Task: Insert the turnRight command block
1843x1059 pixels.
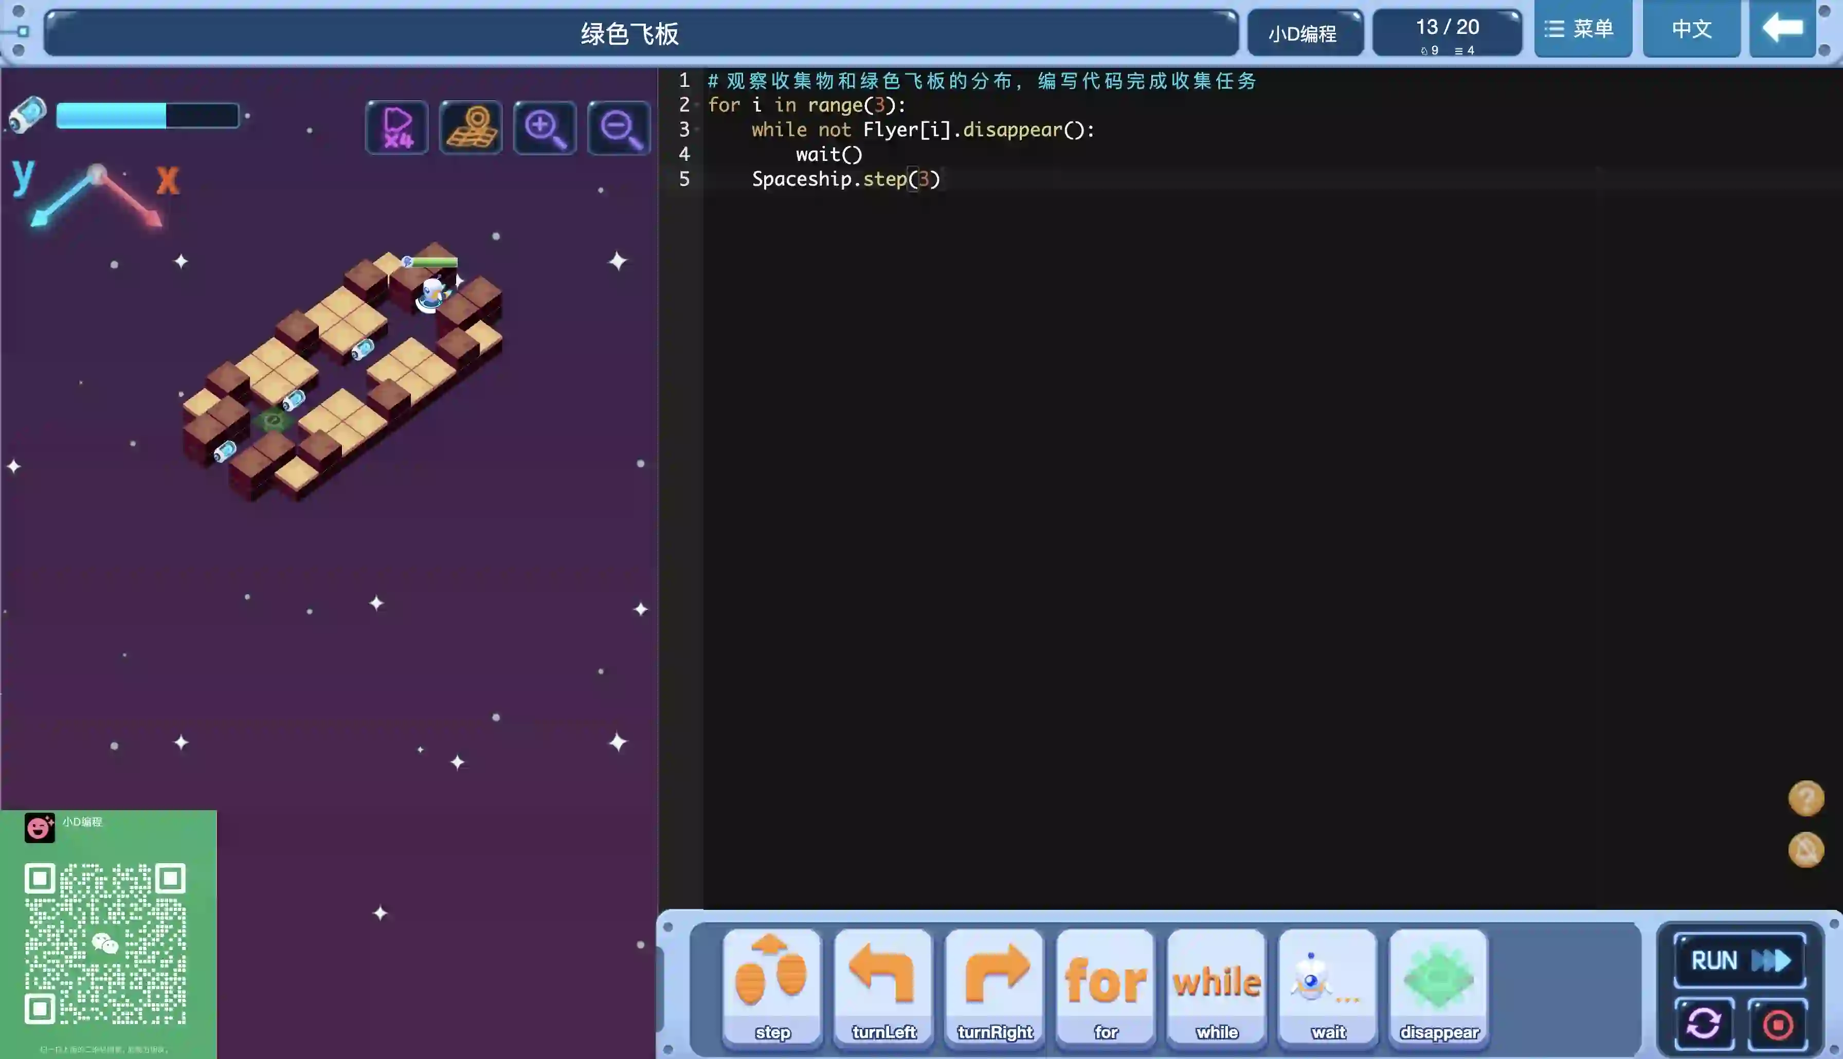Action: (995, 987)
